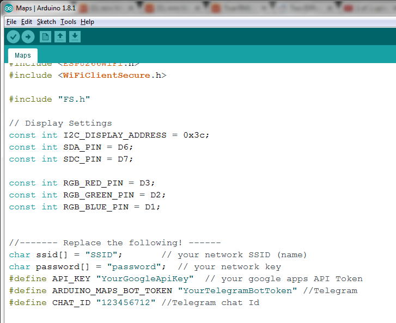396x323 pixels.
Task: Save sketch with the Save icon
Action: (75, 37)
